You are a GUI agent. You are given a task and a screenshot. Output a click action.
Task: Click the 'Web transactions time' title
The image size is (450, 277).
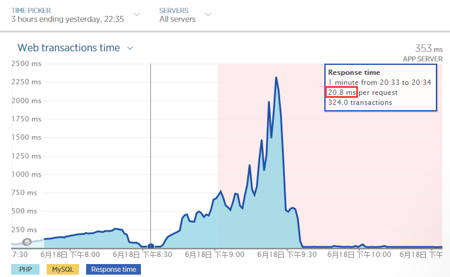pyautogui.click(x=68, y=48)
